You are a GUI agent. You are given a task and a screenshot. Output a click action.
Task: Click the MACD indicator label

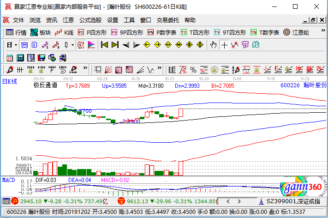[9, 180]
